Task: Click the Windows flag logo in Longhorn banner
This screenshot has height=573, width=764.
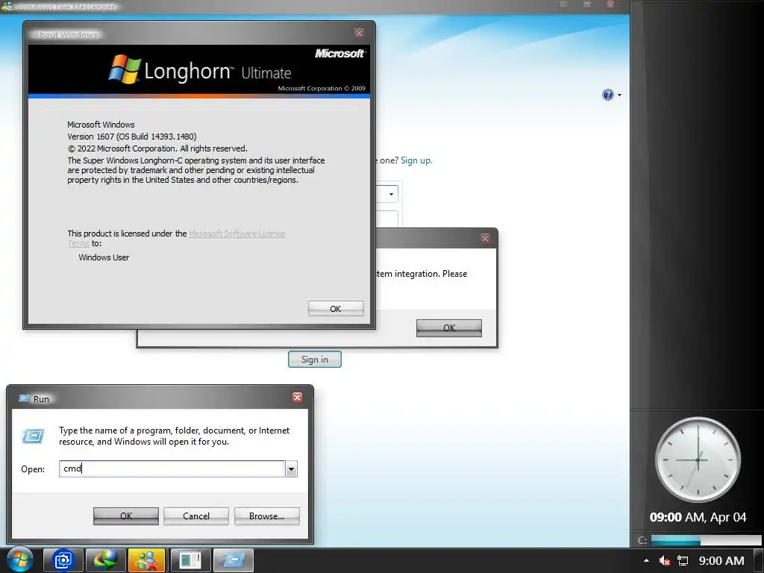Action: [x=125, y=69]
